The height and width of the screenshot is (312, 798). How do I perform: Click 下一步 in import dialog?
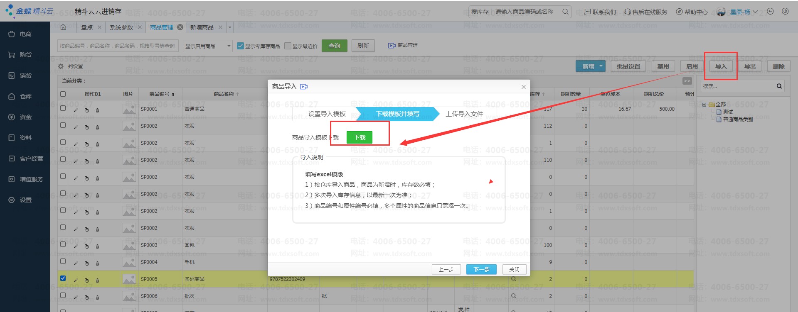point(481,269)
